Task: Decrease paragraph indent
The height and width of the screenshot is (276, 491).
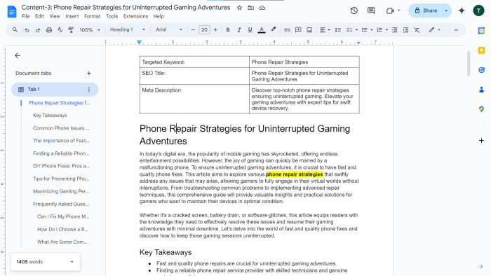Action: click(x=394, y=29)
